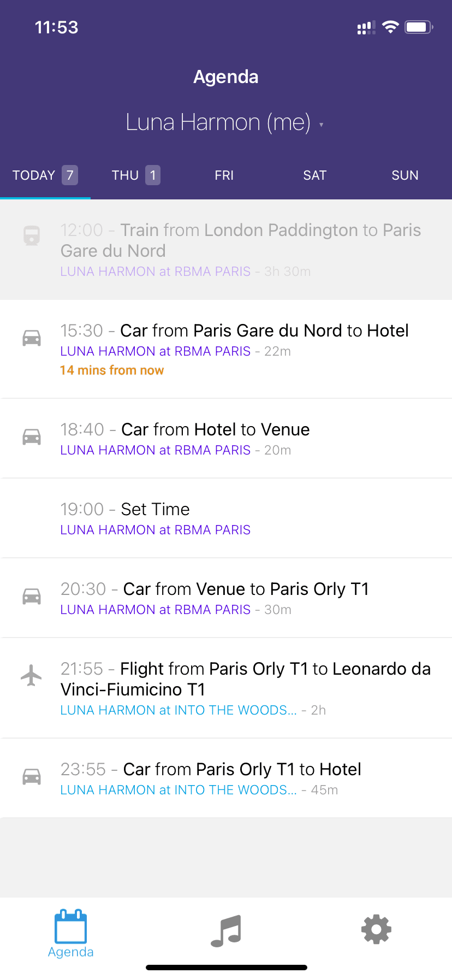The height and width of the screenshot is (979, 452).
Task: Tap the train icon beside the 12:00 entry
Action: (32, 235)
